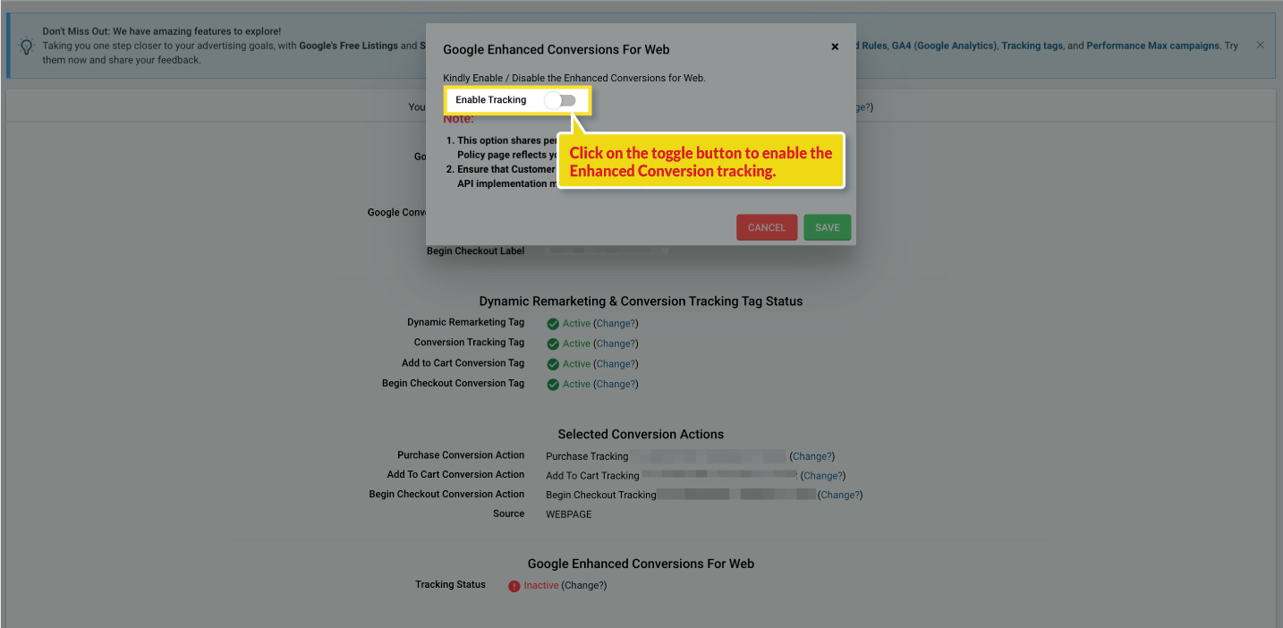Change the Add to Cart Conversion Tag
The height and width of the screenshot is (628, 1283).
616,364
